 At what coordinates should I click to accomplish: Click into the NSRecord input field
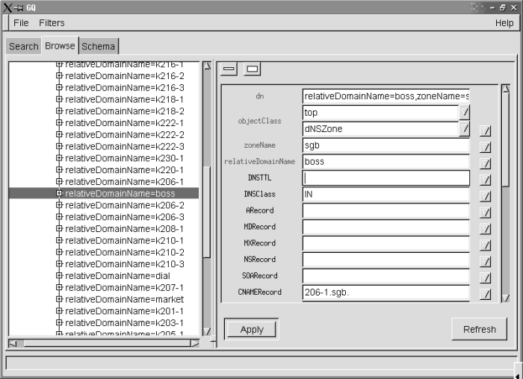coord(386,260)
